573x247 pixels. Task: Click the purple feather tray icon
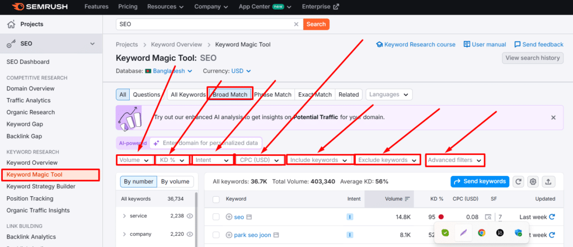click(463, 233)
